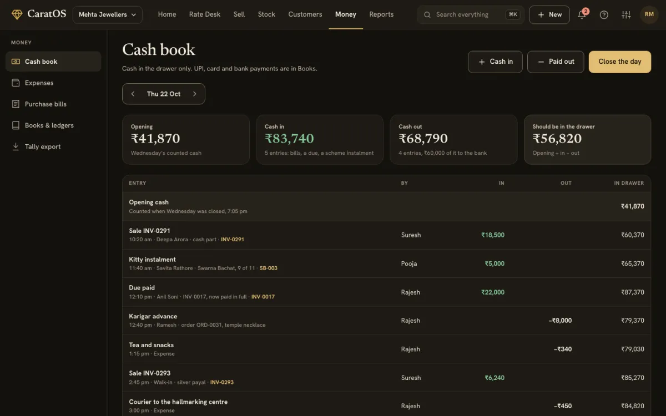The height and width of the screenshot is (416, 666).
Task: Select the Money tab
Action: click(346, 14)
